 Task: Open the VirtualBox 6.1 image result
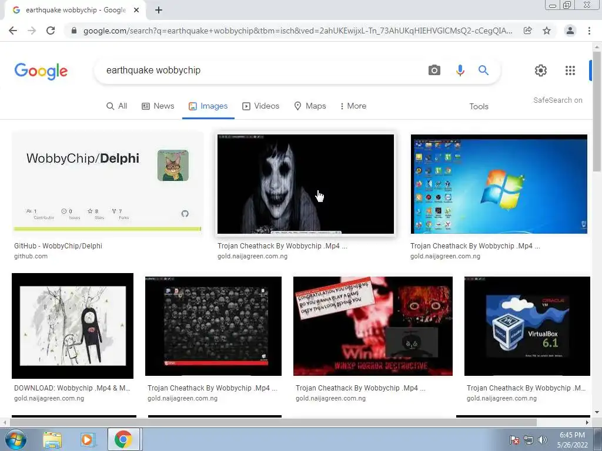click(527, 326)
